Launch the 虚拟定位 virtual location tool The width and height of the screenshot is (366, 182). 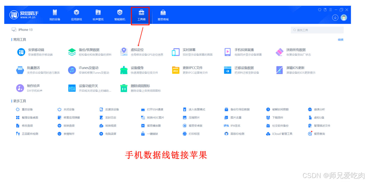click(141, 52)
